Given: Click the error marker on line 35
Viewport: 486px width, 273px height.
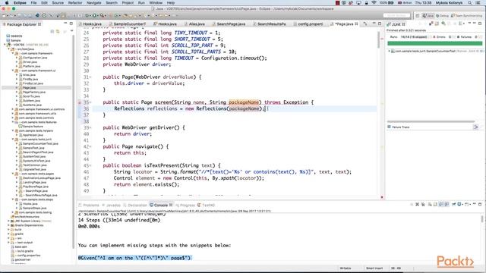Looking at the screenshot, I should tap(79, 102).
